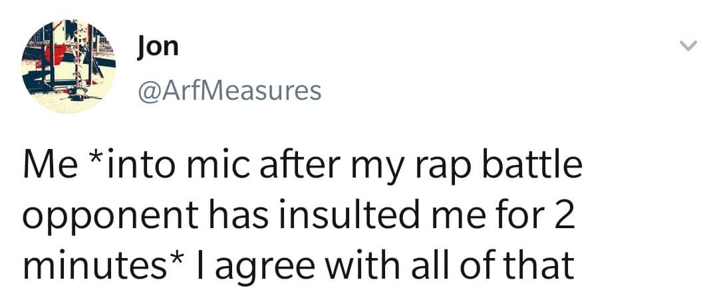Screen dimensions: 703x300
Task: Open Jon's profile picture avatar
Action: (x=69, y=67)
